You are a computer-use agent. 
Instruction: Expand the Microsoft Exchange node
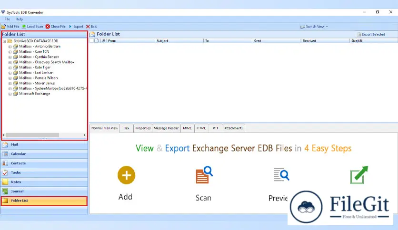pyautogui.click(x=10, y=94)
